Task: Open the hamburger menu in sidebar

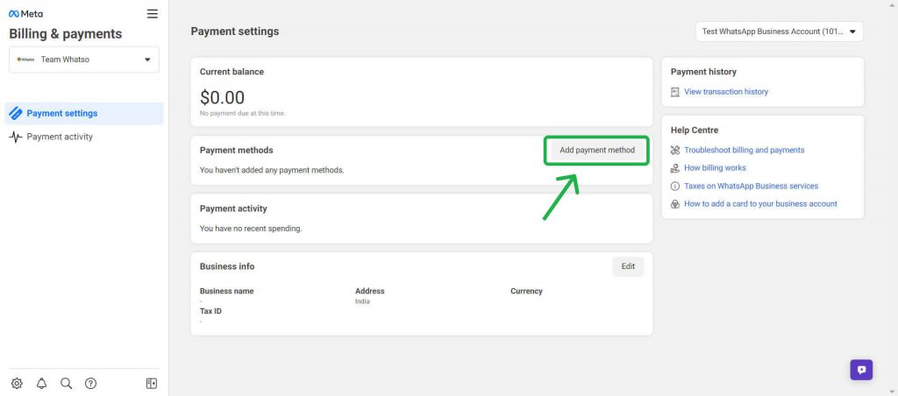Action: coord(153,14)
